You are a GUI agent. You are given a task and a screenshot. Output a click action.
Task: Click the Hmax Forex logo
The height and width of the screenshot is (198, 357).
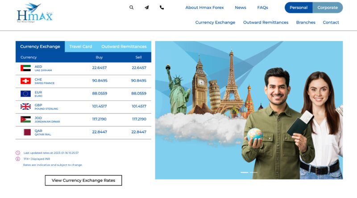tap(34, 13)
